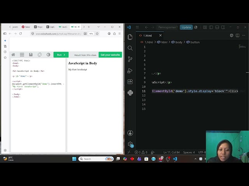Viewport: 249px width, 186px height.
Task: Open preview in browser globe icon
Action: pos(231,35)
